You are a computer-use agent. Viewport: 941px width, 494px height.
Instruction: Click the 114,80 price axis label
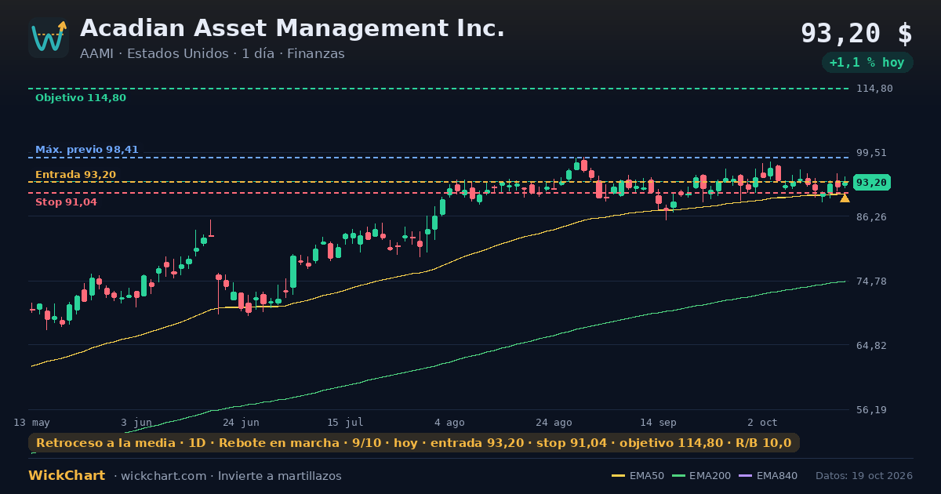click(876, 89)
